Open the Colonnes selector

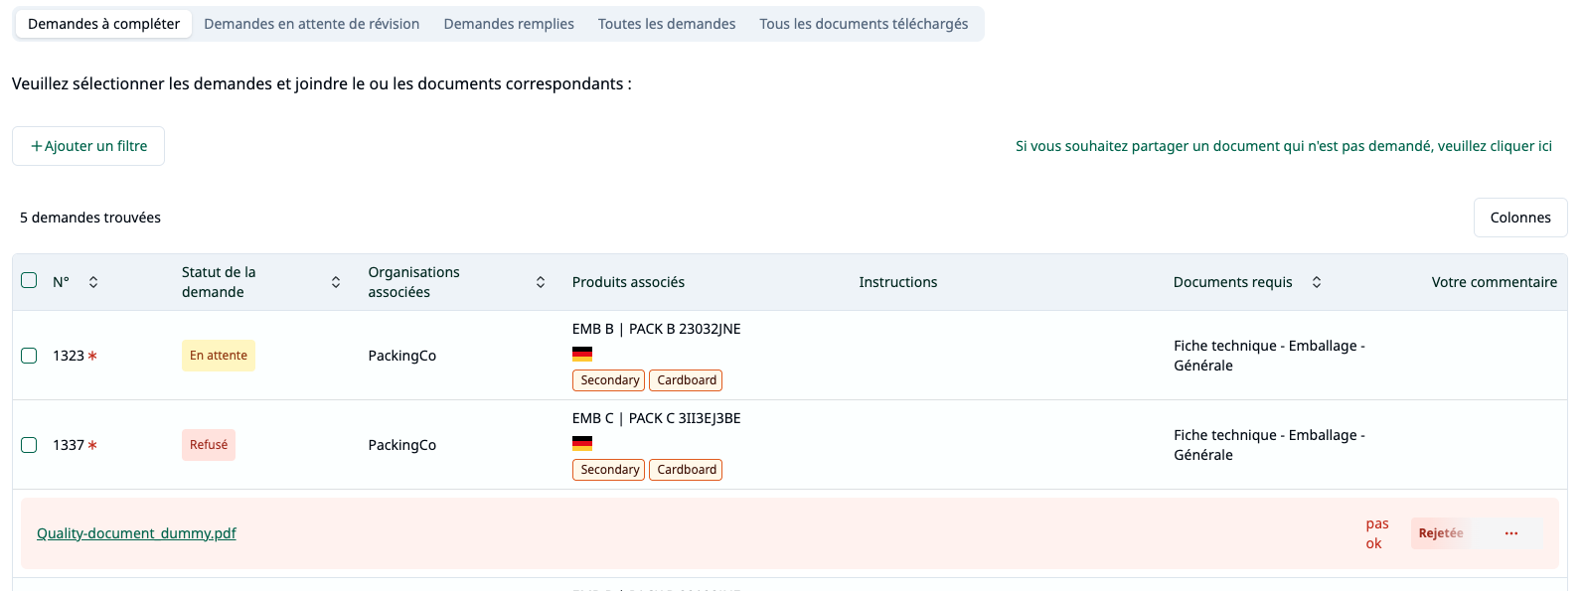click(x=1519, y=218)
